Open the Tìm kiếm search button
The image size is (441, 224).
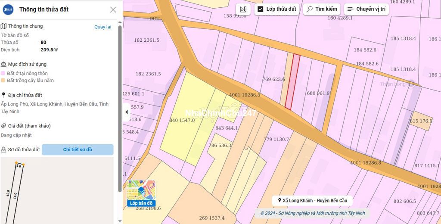322,9
